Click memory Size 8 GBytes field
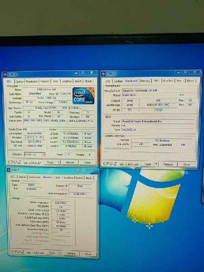 click(31, 189)
